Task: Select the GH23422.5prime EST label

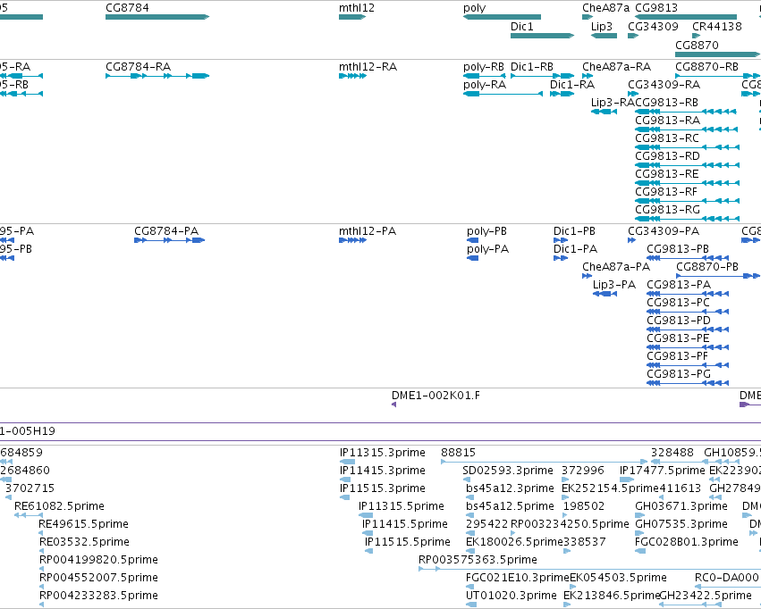Action: pyautogui.click(x=705, y=596)
